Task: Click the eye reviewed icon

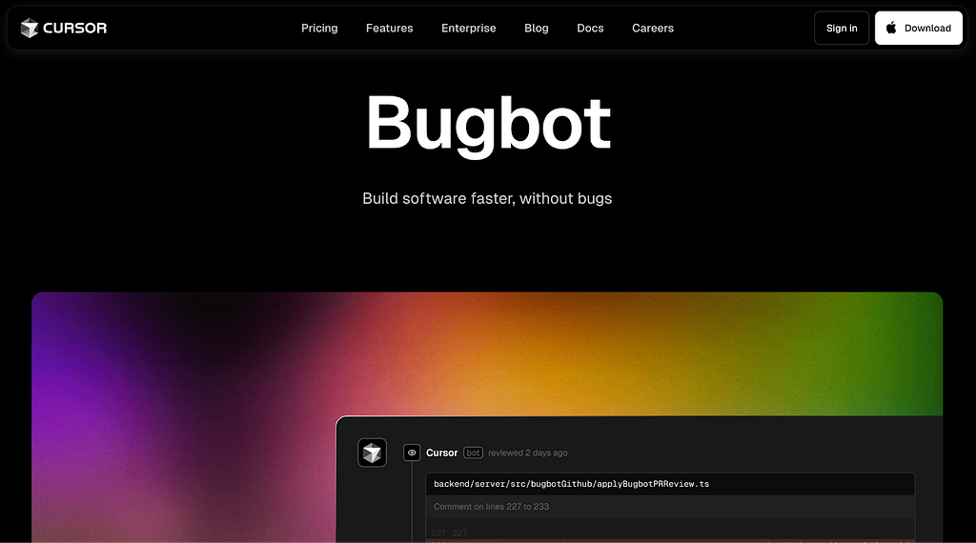Action: pyautogui.click(x=412, y=452)
